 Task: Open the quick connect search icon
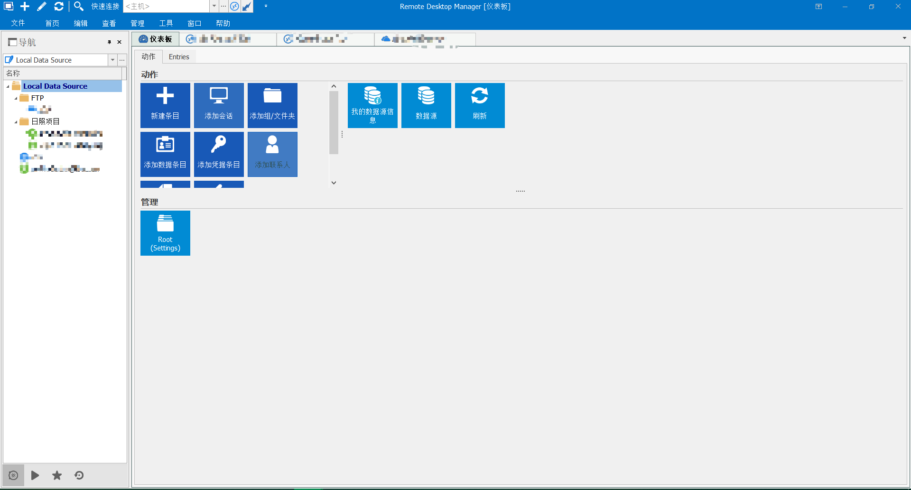pyautogui.click(x=79, y=7)
